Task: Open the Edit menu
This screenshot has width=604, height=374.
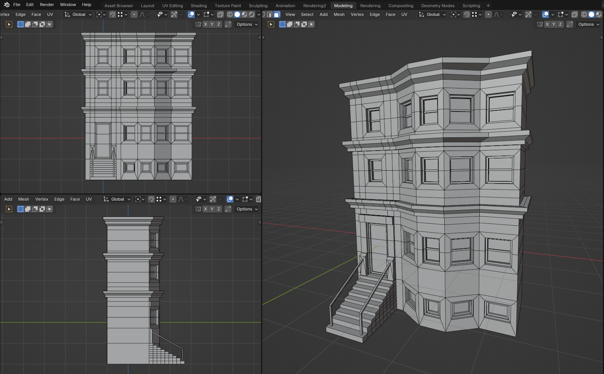Action: click(30, 5)
